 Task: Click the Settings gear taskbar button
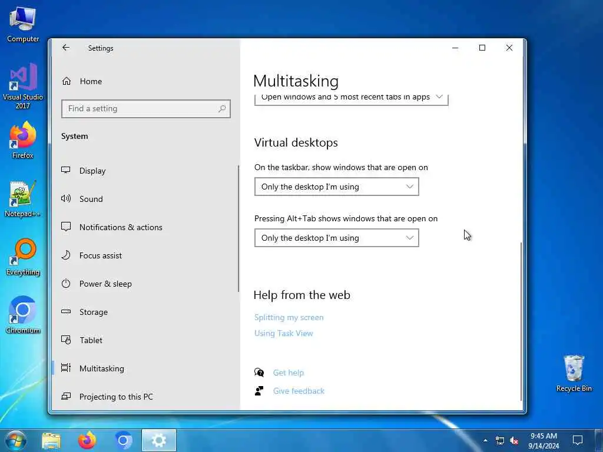(159, 440)
